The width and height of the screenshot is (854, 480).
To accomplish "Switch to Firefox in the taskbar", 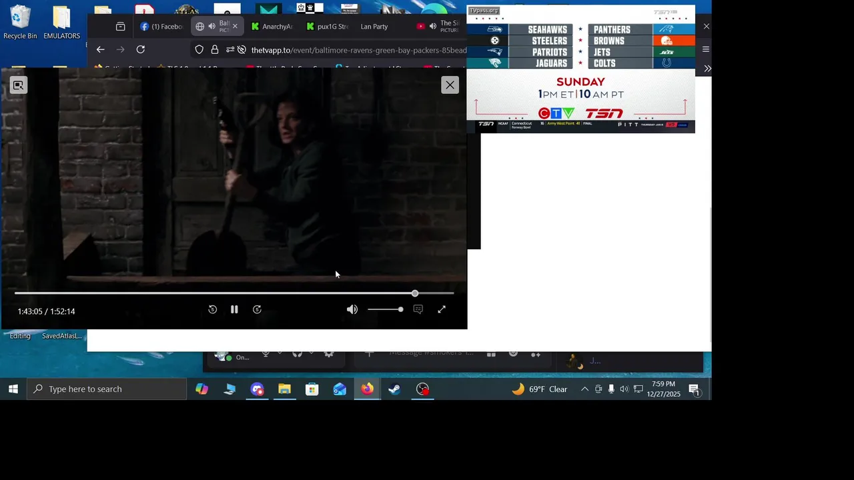I will (x=368, y=389).
